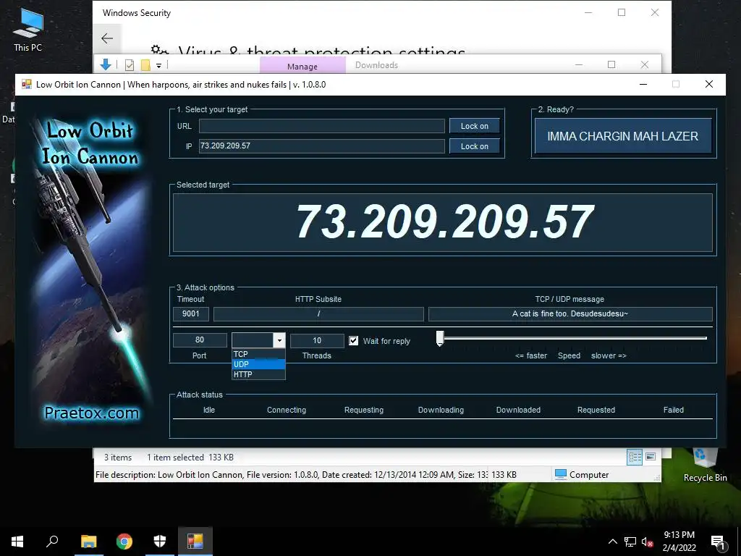Go back in Windows Security window

[107, 38]
